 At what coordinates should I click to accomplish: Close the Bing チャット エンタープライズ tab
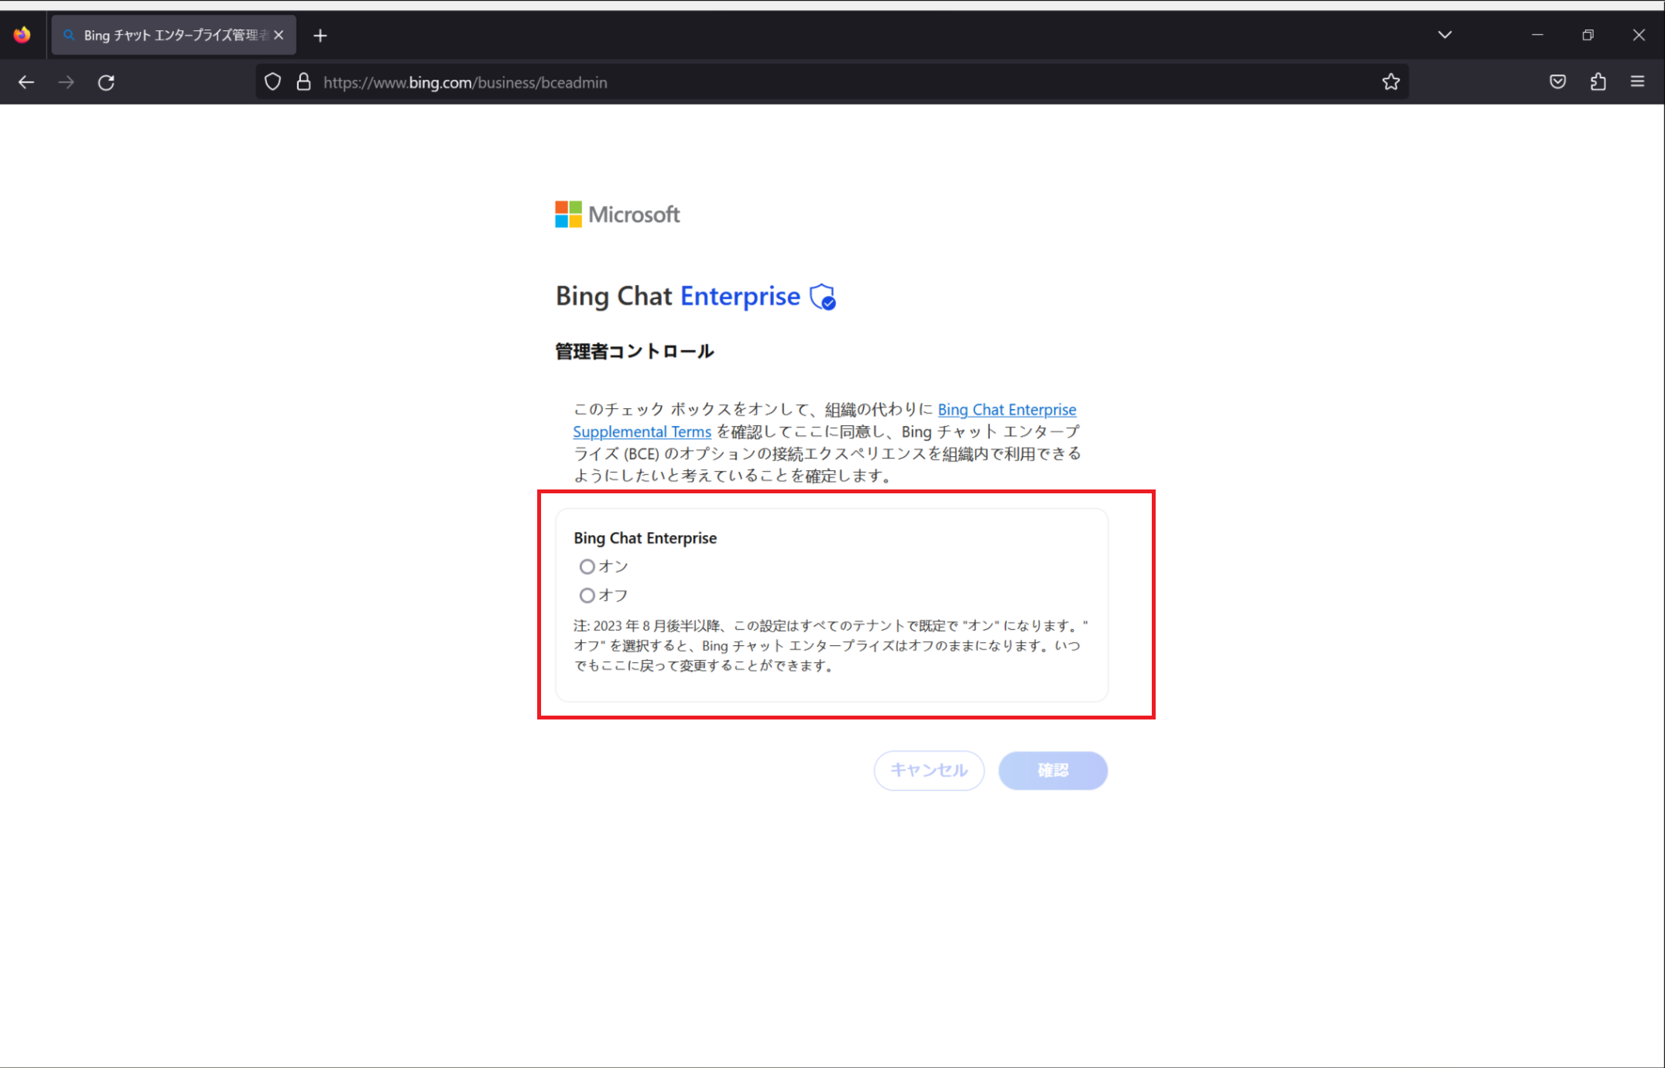point(279,35)
